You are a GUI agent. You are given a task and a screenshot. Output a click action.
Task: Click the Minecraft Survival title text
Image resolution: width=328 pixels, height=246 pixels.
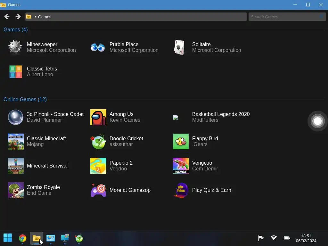point(47,166)
